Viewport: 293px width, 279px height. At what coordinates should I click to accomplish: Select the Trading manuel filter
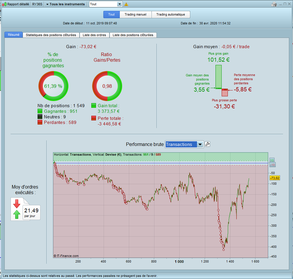tap(135, 14)
